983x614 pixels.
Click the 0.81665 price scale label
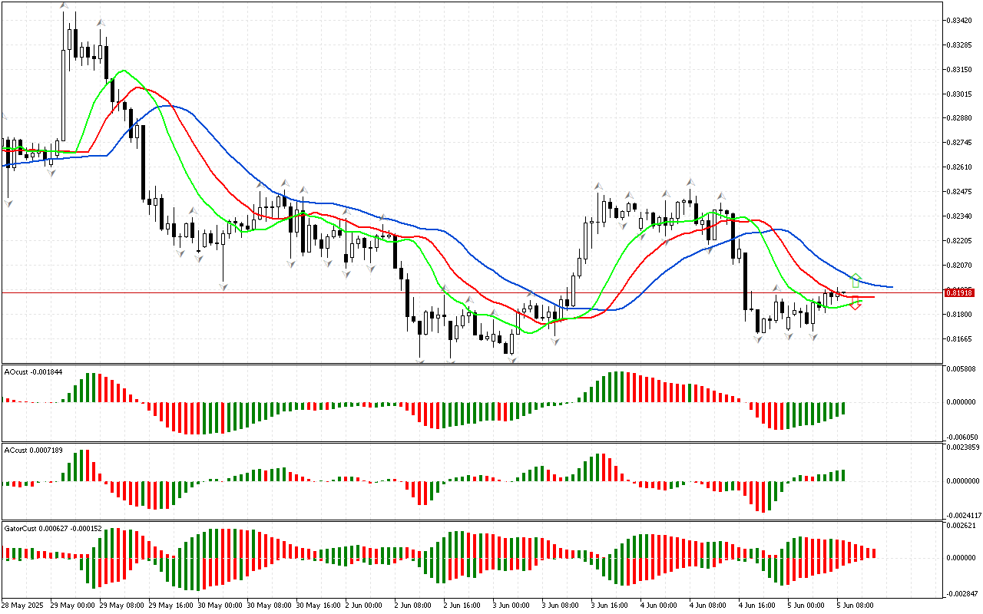coord(960,338)
